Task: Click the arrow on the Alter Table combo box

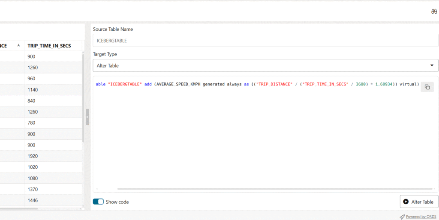Action: point(431,65)
